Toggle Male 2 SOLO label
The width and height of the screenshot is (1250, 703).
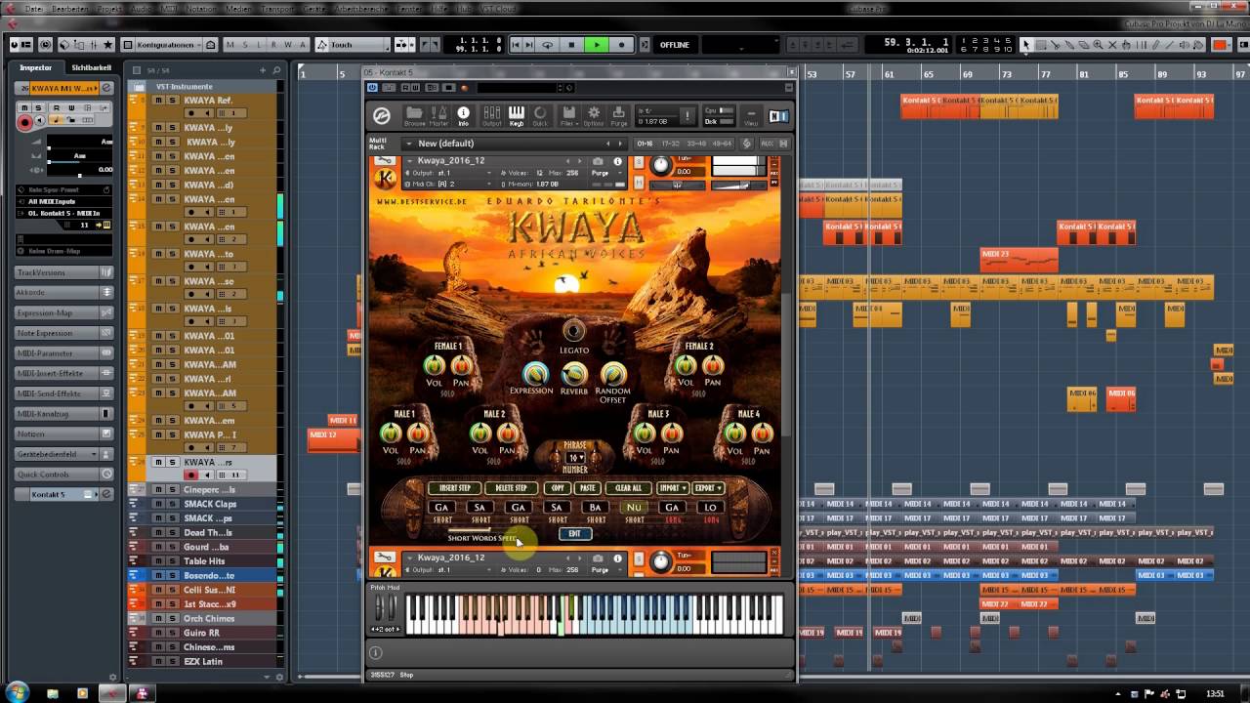click(494, 461)
